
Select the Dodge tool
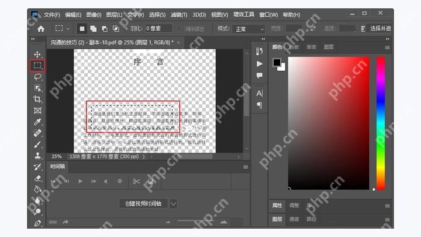pos(37,212)
